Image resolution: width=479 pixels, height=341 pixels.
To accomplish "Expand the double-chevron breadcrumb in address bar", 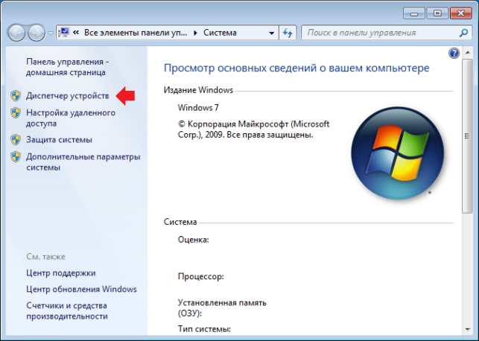I will point(76,32).
